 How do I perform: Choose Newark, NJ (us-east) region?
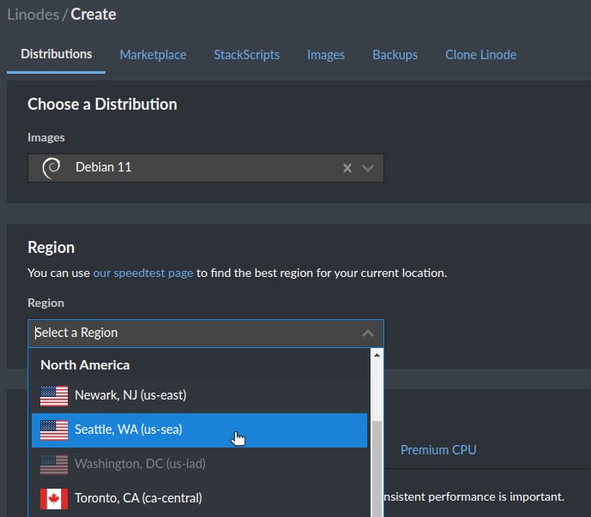(199, 395)
